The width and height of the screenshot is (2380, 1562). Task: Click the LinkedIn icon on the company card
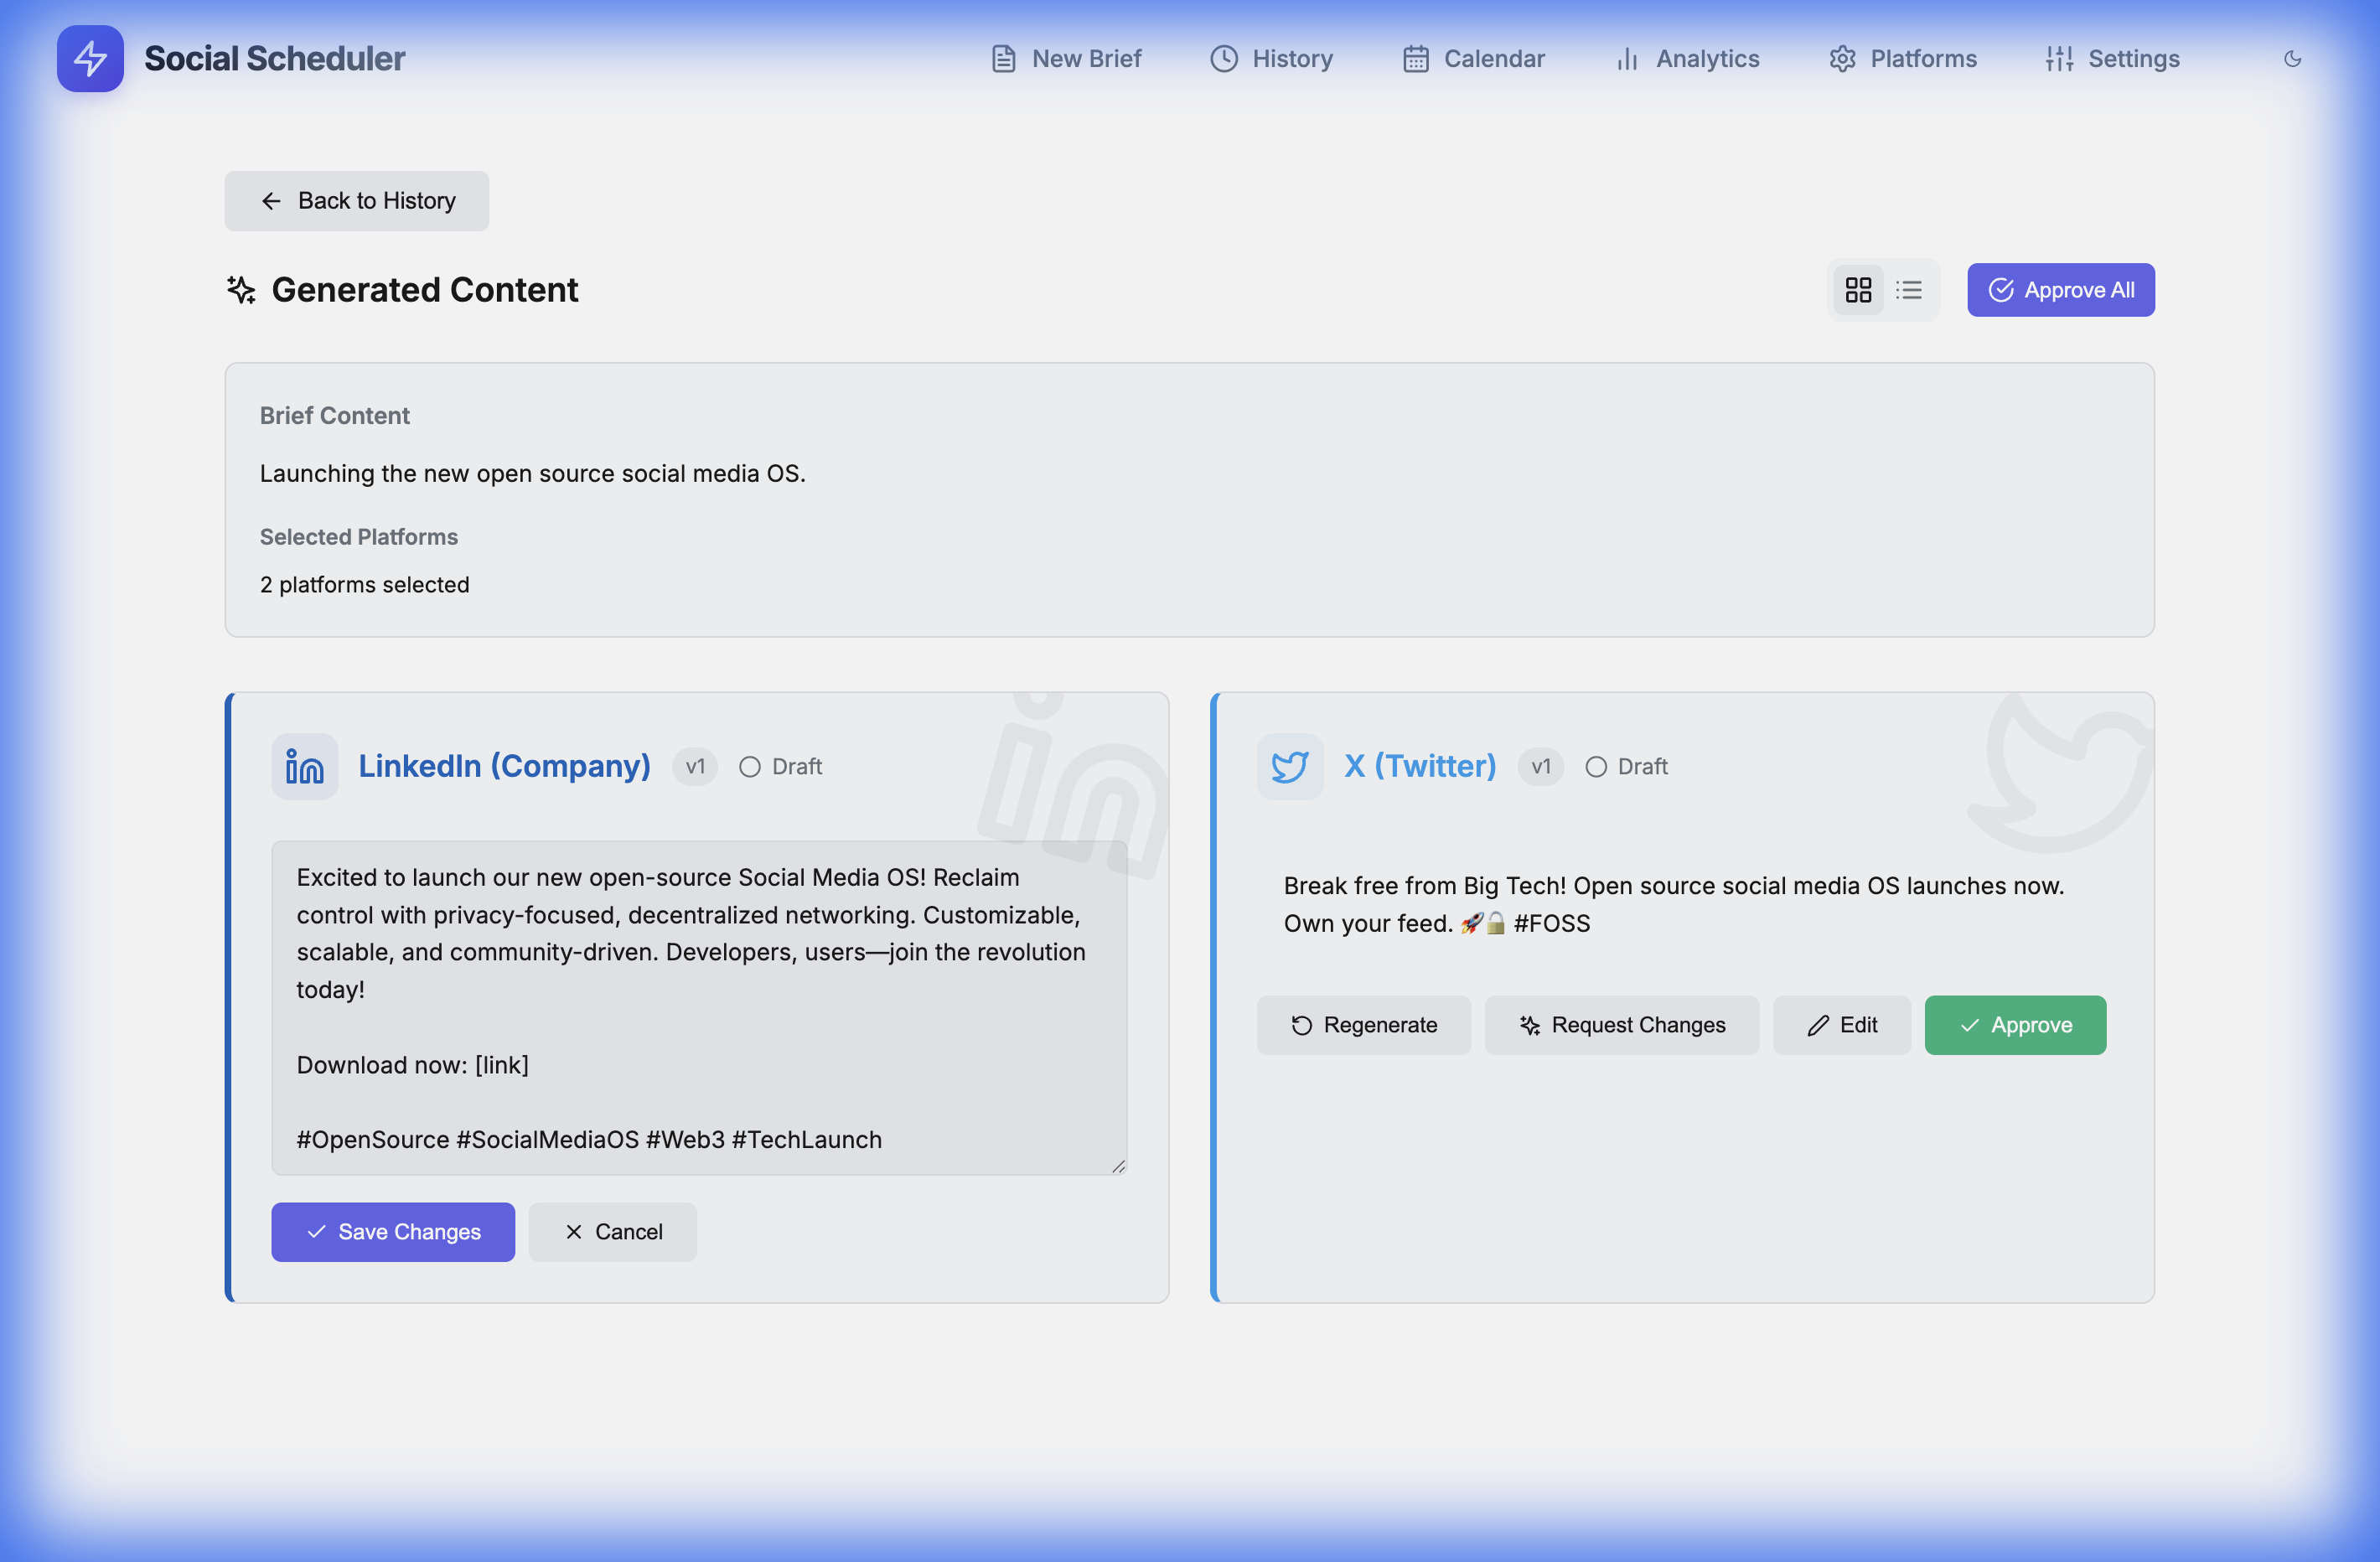pos(304,766)
